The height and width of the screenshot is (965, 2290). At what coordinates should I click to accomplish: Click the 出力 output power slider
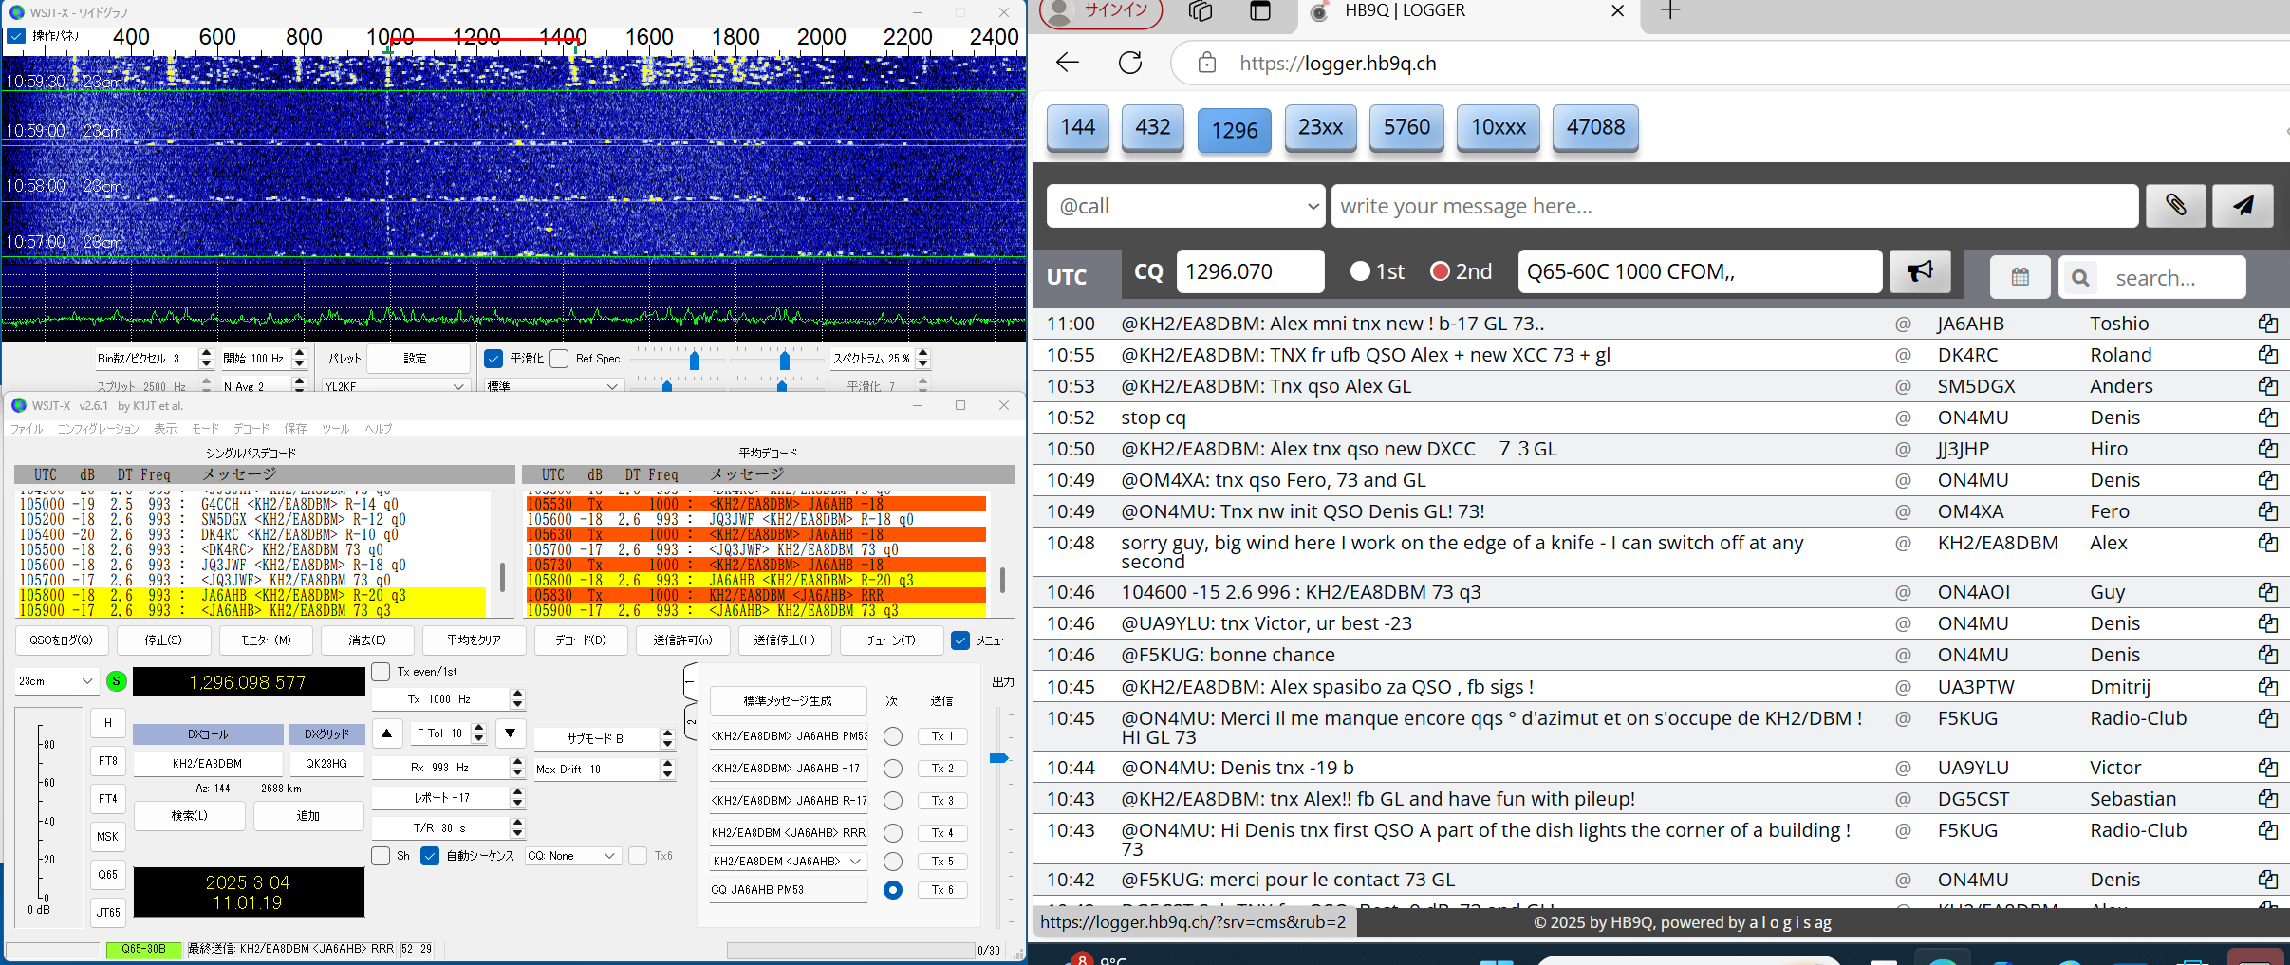click(998, 758)
